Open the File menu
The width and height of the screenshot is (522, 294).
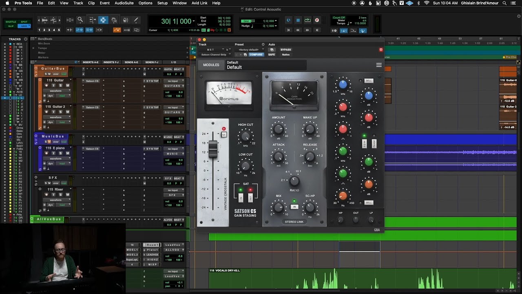[x=40, y=3]
